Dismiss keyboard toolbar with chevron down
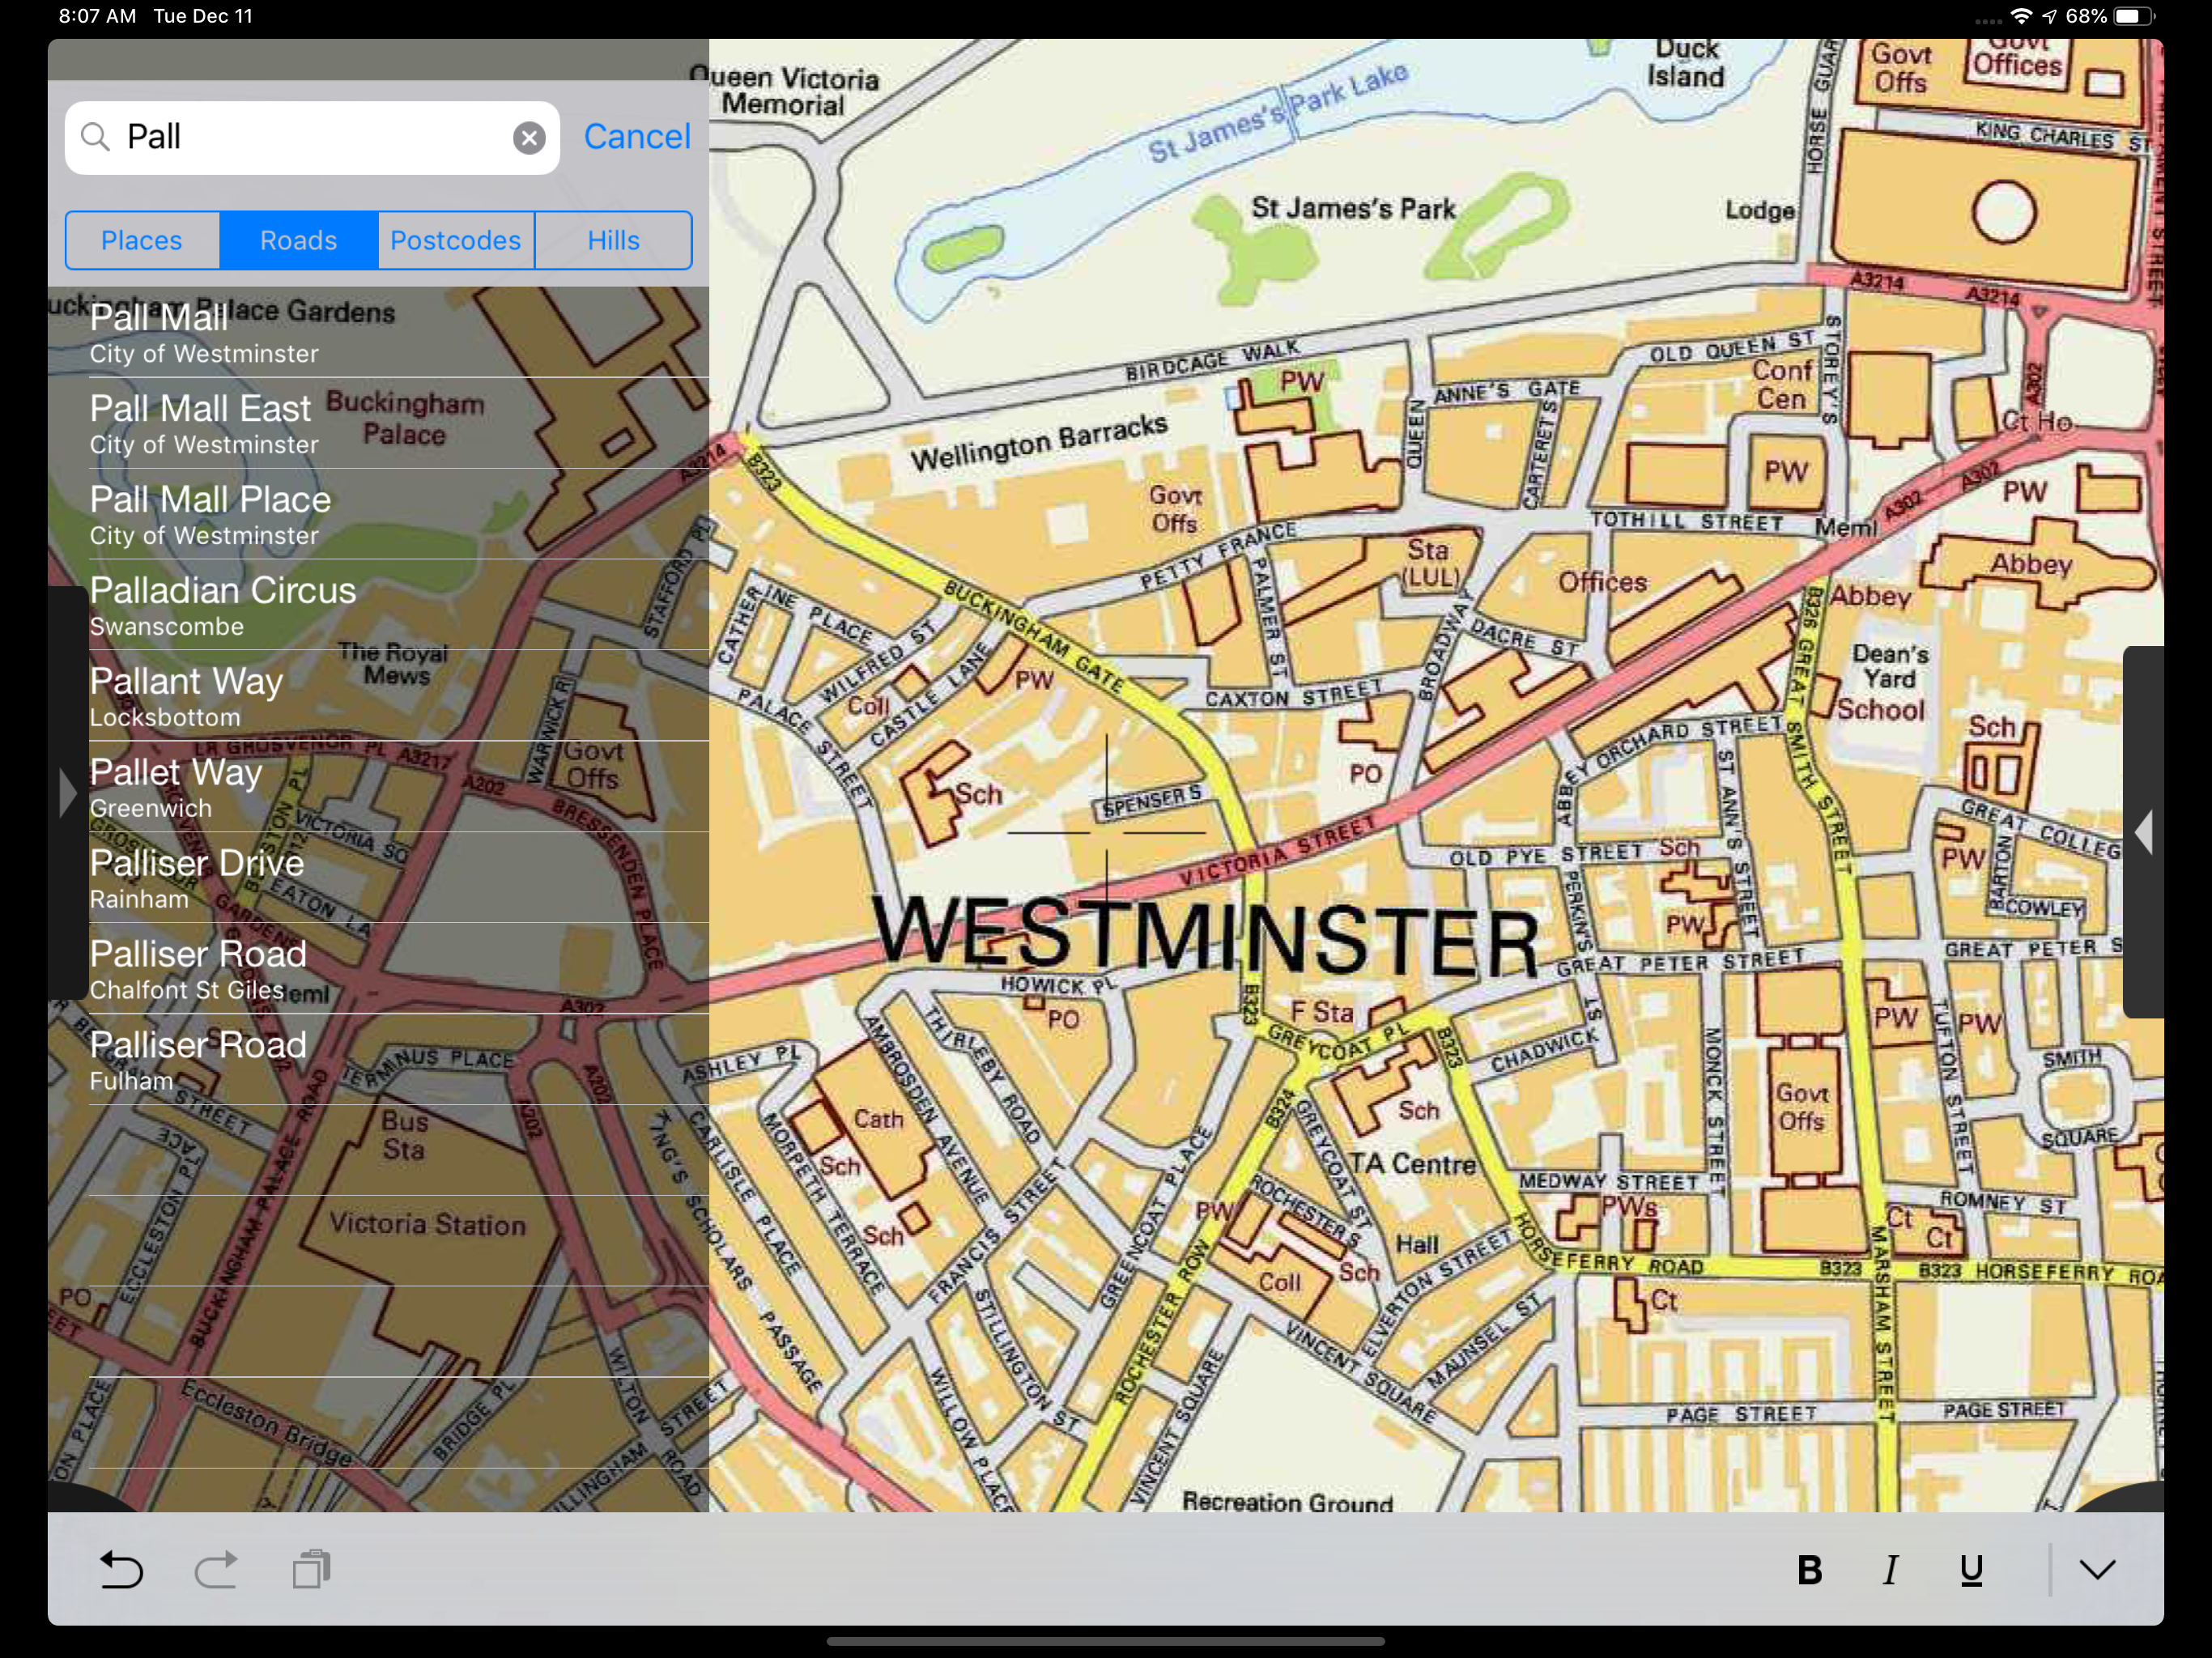This screenshot has height=1658, width=2212. (x=2097, y=1570)
